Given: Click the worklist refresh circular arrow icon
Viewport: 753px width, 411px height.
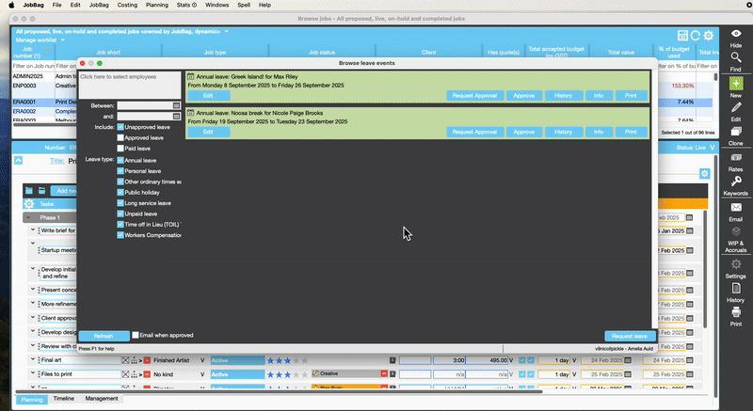Looking at the screenshot, I should pyautogui.click(x=695, y=36).
